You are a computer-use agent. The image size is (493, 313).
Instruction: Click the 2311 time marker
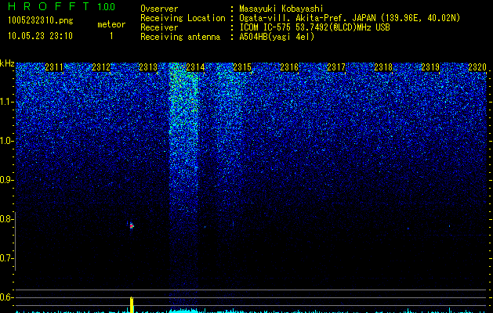(x=54, y=67)
